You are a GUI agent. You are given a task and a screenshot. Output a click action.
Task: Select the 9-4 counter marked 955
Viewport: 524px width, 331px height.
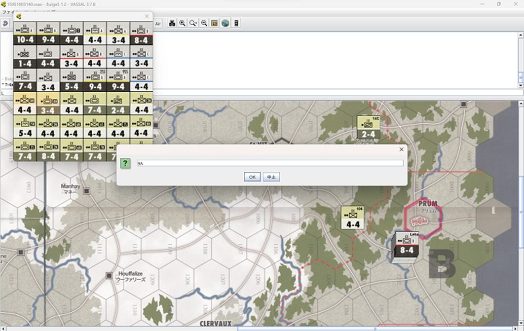[x=118, y=80]
